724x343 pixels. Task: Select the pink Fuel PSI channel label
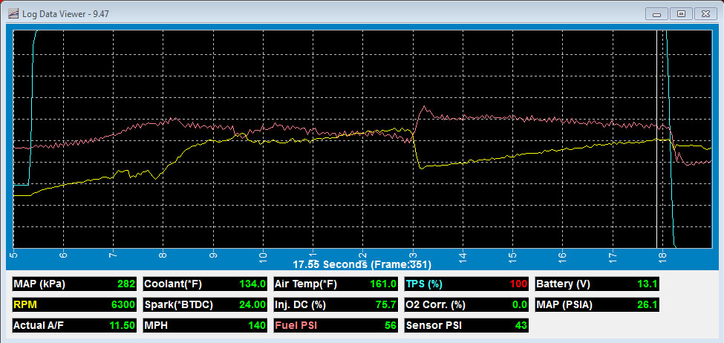(296, 325)
